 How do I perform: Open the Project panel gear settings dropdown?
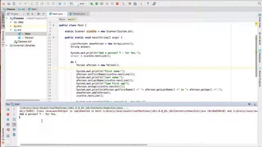[x=39, y=14]
